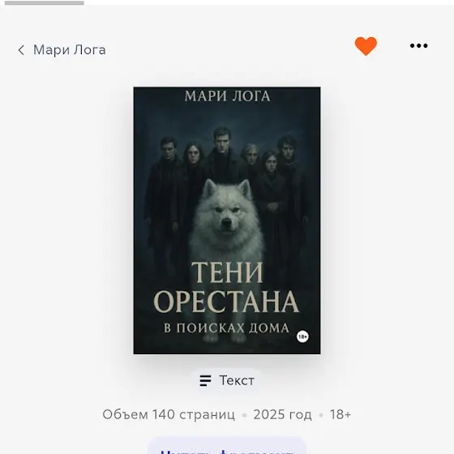Click the dot separator before 2025 год
Viewport: 454px width, 454px height.
point(244,415)
